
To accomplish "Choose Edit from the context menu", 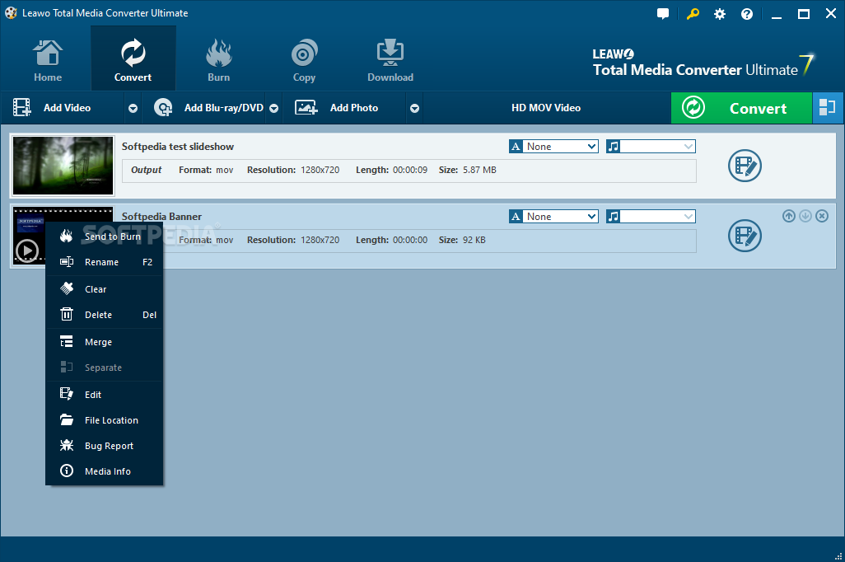I will (105, 395).
